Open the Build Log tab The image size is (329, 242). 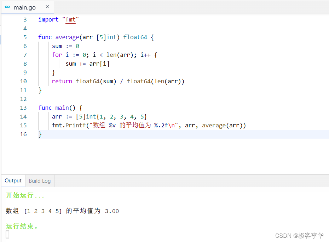pos(40,181)
